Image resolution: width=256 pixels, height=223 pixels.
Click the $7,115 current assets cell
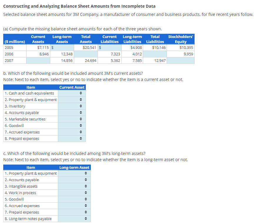(38, 48)
